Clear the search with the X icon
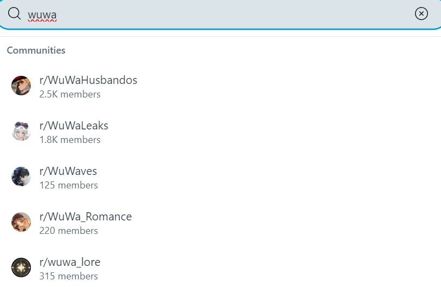Viewport: 441px width, 287px height. tap(421, 14)
